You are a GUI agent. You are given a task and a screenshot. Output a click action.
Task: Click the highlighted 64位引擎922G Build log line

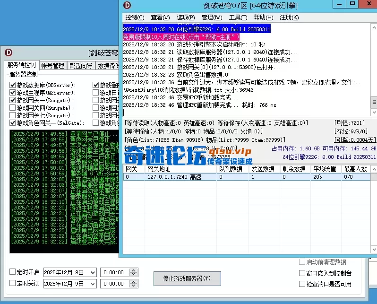197,29
